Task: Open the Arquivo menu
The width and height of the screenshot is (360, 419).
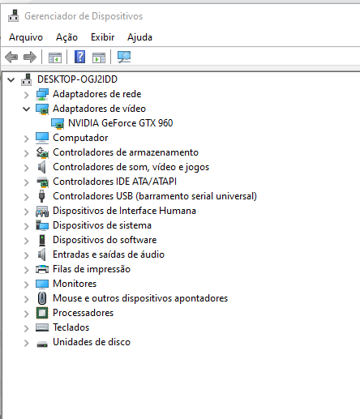Action: (26, 37)
